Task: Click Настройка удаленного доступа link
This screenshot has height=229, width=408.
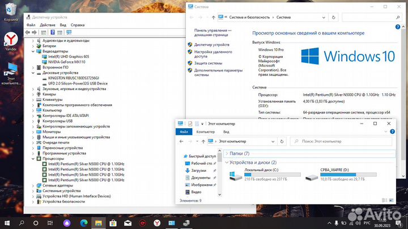Action: pyautogui.click(x=213, y=54)
